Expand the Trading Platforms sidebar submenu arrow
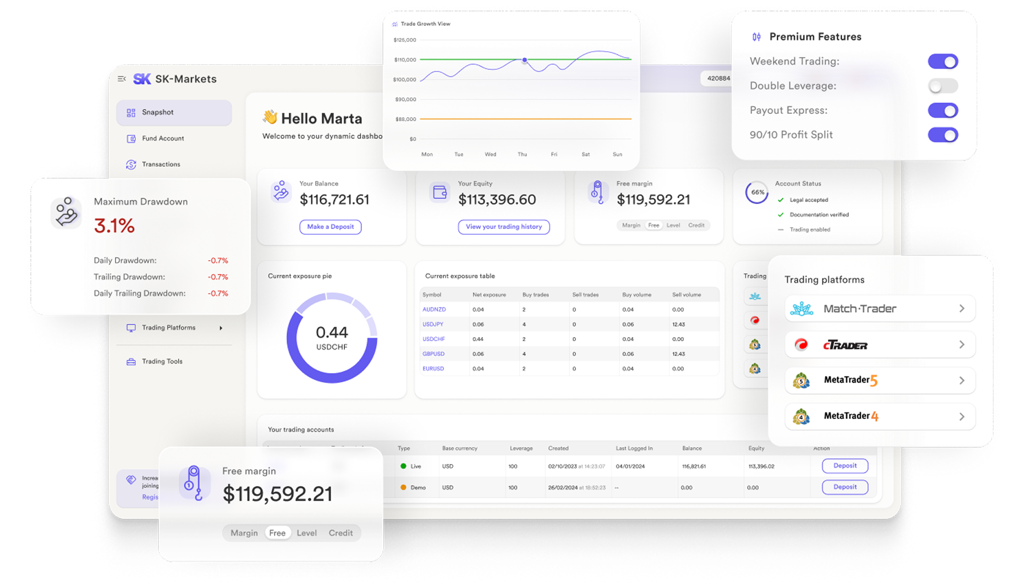 221,328
